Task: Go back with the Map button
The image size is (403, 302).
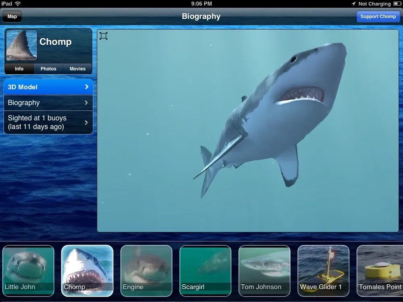Action: pos(12,17)
